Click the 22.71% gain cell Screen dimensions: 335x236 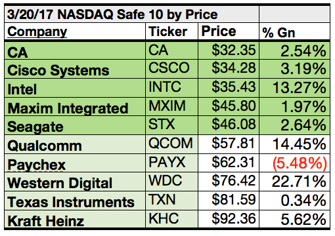click(294, 182)
